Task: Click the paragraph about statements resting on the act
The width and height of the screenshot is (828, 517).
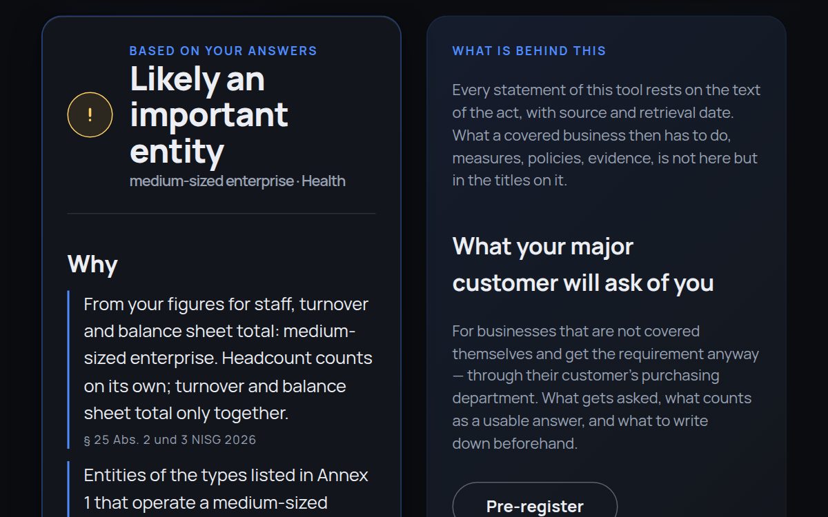Action: 607,135
